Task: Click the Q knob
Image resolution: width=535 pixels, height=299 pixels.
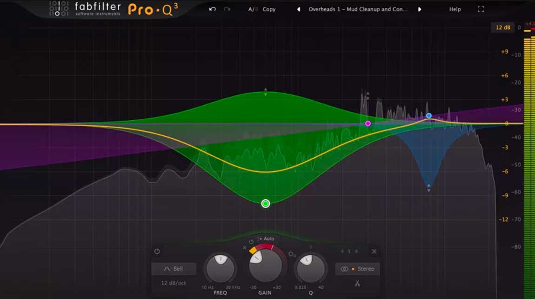Action: click(x=310, y=269)
